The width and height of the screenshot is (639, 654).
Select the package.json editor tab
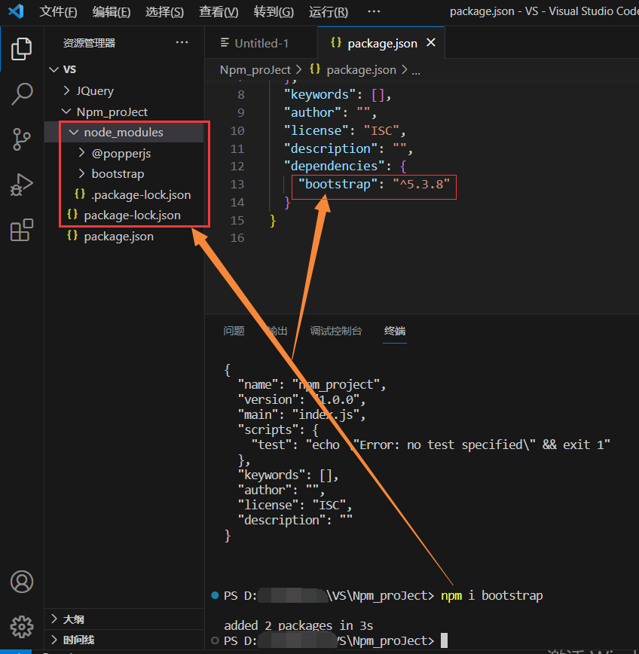(381, 43)
